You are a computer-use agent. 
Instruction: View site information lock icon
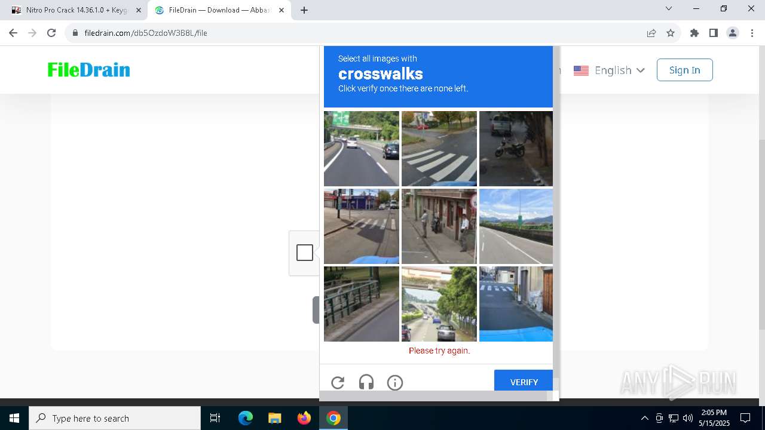click(75, 33)
